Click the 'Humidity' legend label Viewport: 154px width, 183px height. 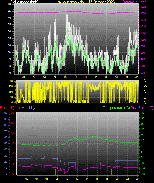28,108
